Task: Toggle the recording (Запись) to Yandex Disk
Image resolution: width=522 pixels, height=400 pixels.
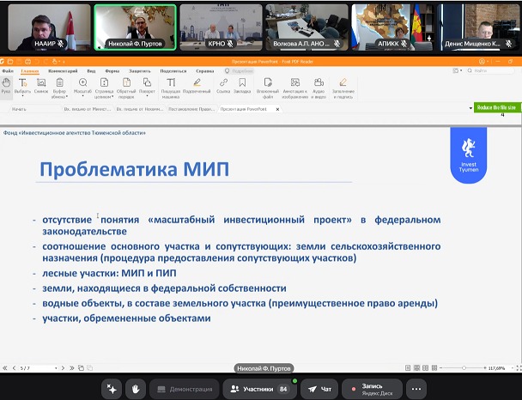Action: [372, 389]
